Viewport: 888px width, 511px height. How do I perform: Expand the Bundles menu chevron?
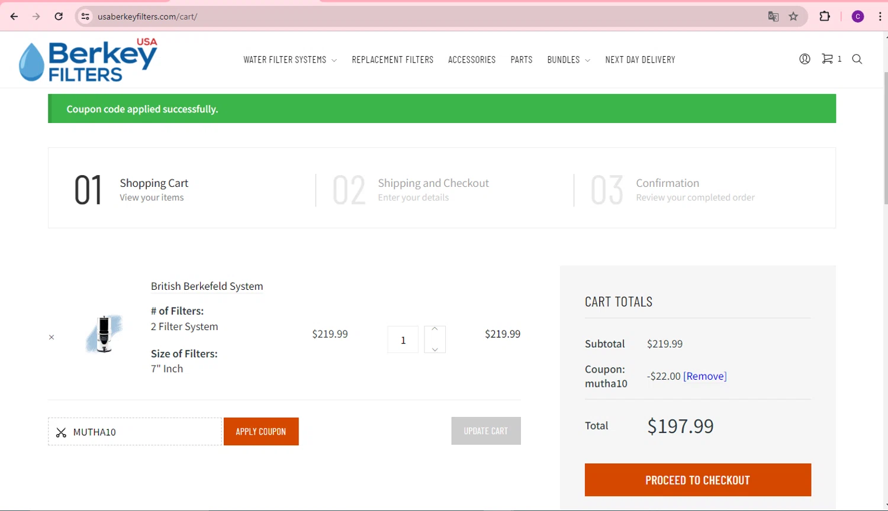[587, 60]
